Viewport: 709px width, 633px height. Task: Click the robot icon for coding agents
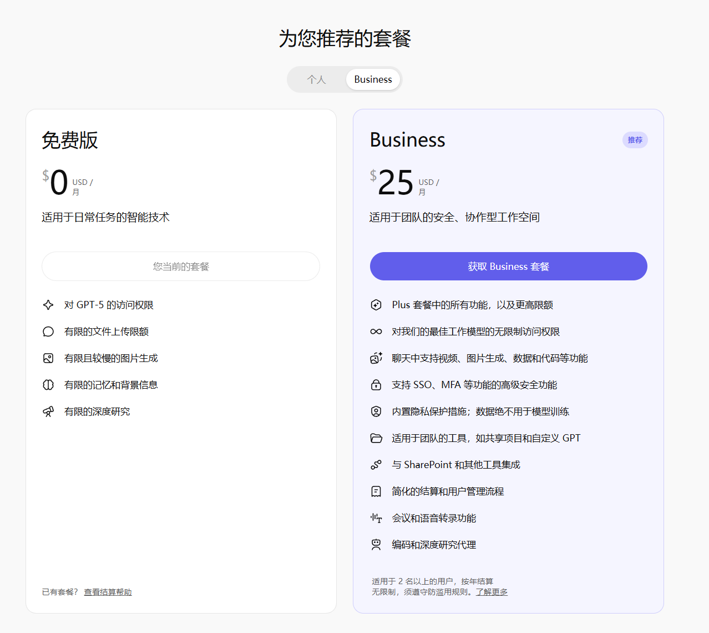pyautogui.click(x=376, y=545)
